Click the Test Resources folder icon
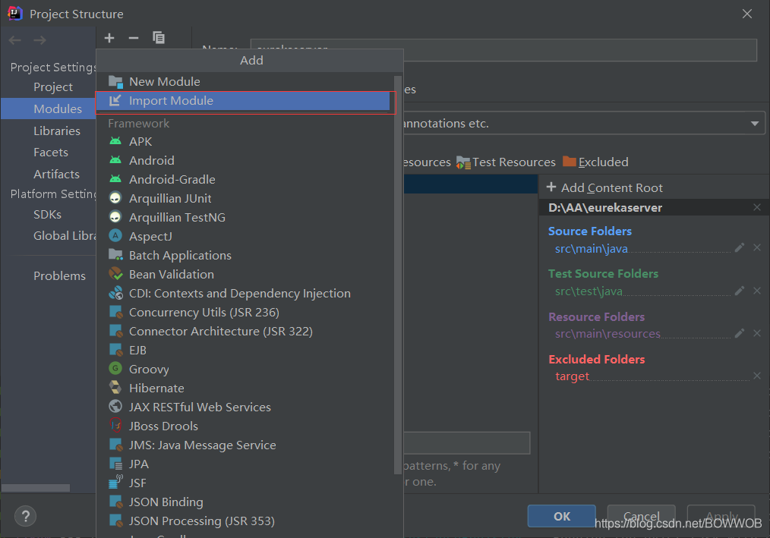 point(463,162)
